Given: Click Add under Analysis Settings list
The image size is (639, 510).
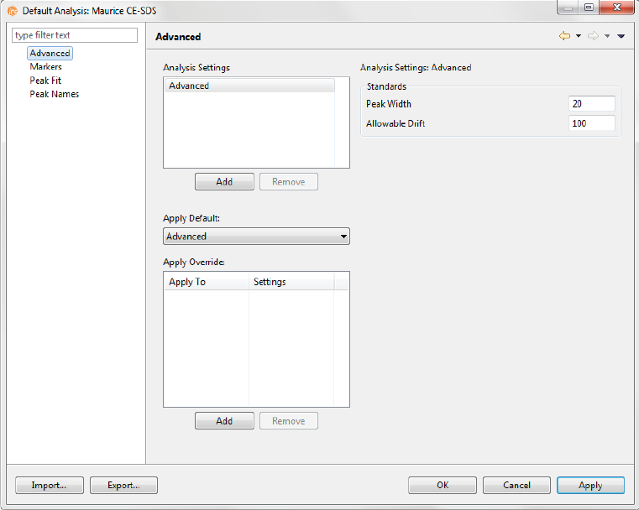Looking at the screenshot, I should tap(224, 181).
